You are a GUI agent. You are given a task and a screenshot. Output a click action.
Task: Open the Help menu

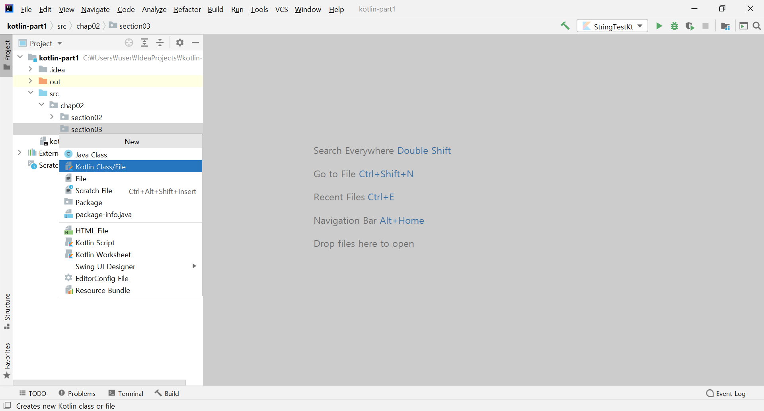(x=336, y=9)
